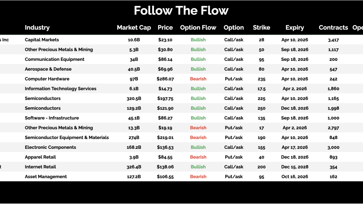Screen dimensions: 363x204
Task: Select the Capital Markets industry cell
Action: 42,40
